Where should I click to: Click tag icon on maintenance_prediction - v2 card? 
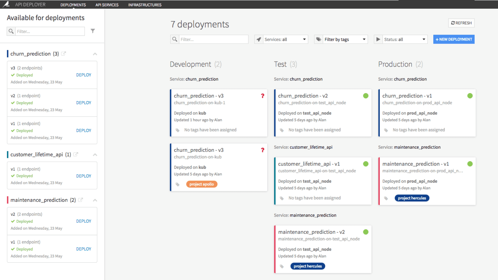(x=282, y=266)
